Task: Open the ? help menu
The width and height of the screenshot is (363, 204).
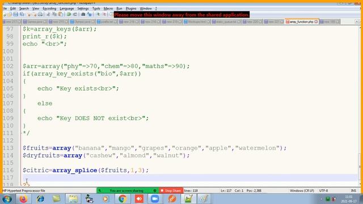Action: point(156,8)
